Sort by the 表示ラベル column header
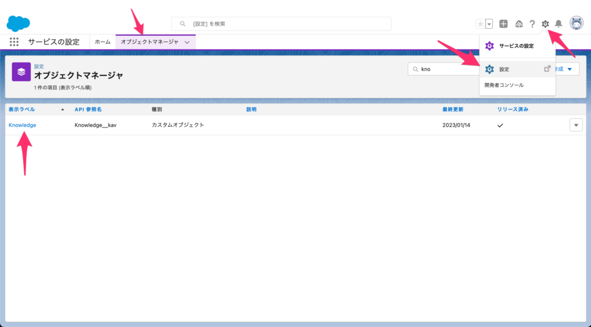Image resolution: width=591 pixels, height=327 pixels. tap(22, 109)
